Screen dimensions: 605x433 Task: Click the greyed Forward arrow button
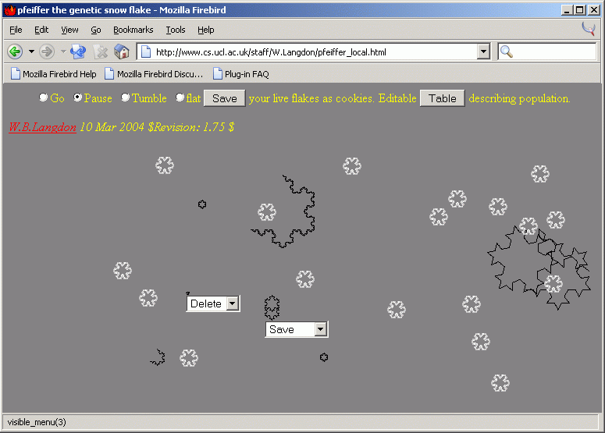[x=47, y=51]
